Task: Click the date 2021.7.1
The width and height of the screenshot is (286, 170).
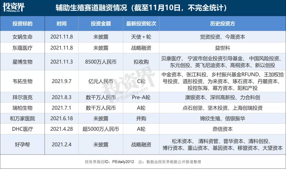Action: (x=62, y=108)
